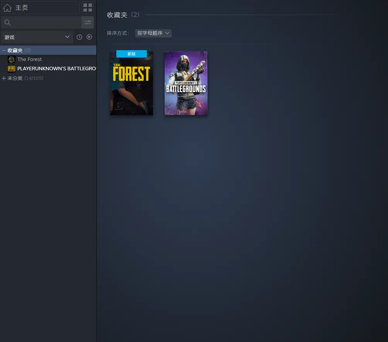The width and height of the screenshot is (388, 342).
Task: Open The Forest game cover
Action: (x=131, y=83)
